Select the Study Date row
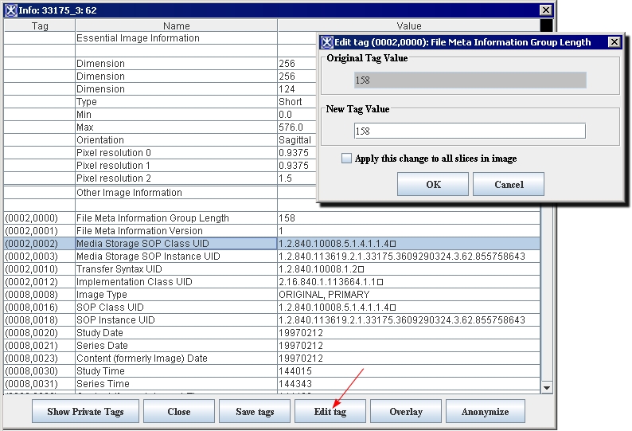The image size is (632, 431). pos(175,333)
